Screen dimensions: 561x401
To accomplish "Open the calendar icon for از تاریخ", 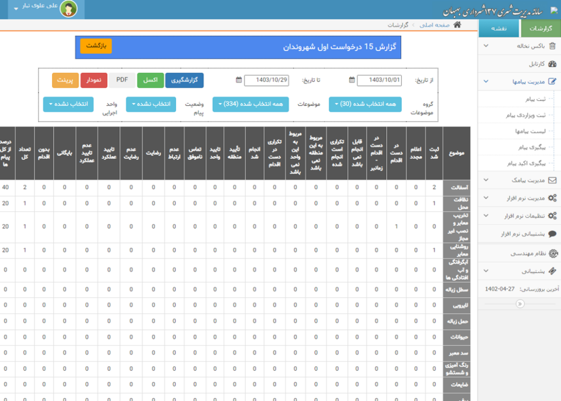I will (352, 80).
